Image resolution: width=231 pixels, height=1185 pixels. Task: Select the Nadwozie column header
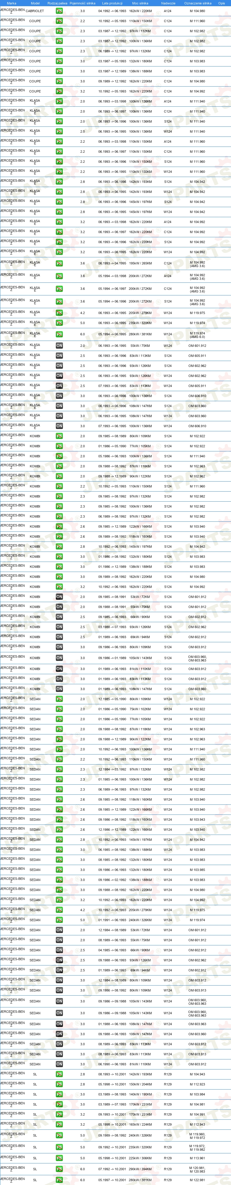[168, 3]
